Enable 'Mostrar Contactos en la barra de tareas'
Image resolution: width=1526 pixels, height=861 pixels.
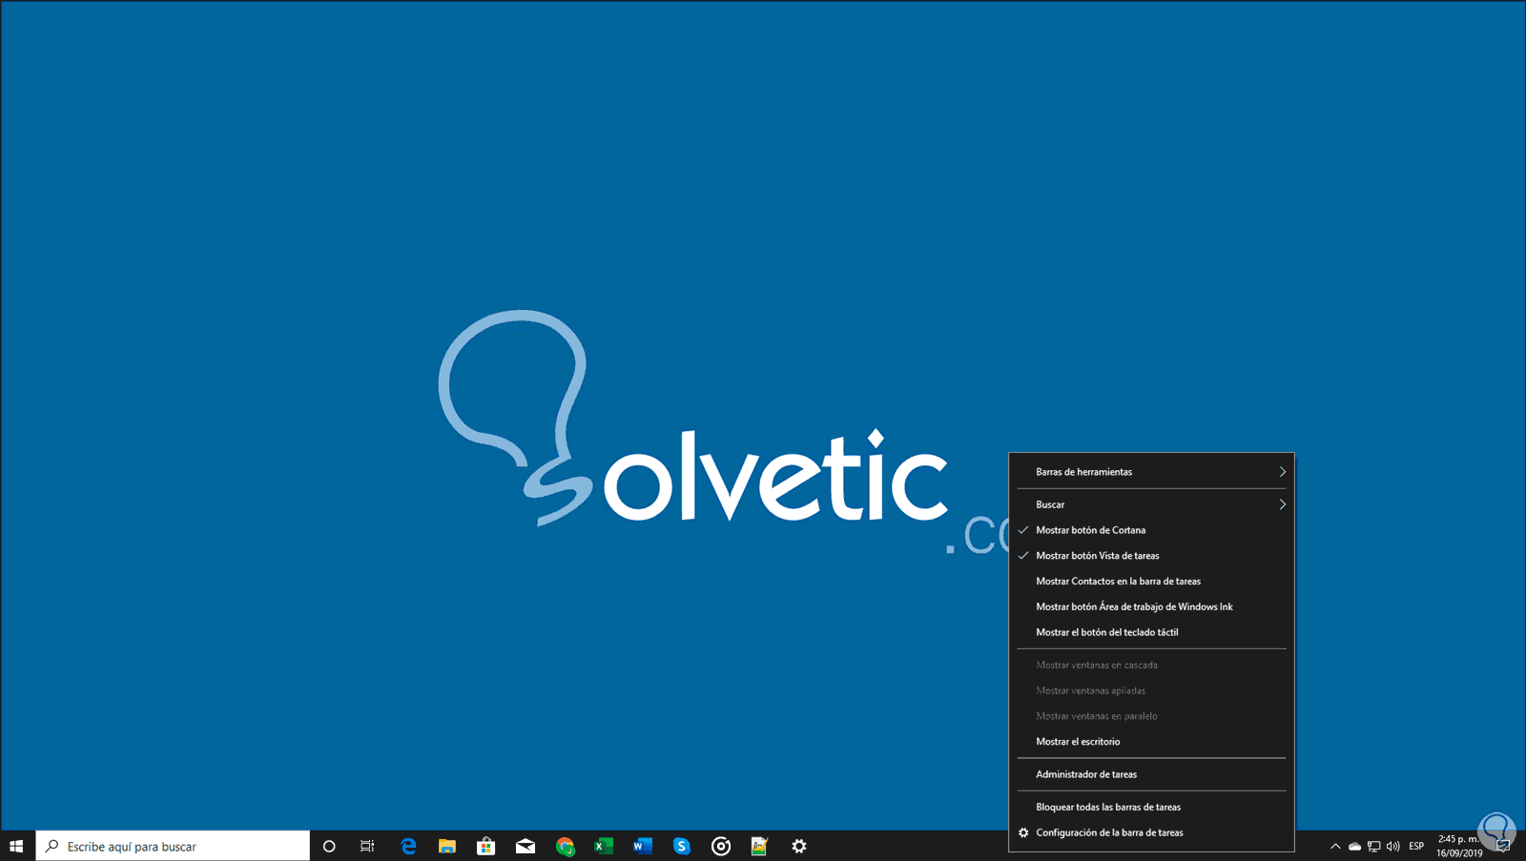[1151, 582]
